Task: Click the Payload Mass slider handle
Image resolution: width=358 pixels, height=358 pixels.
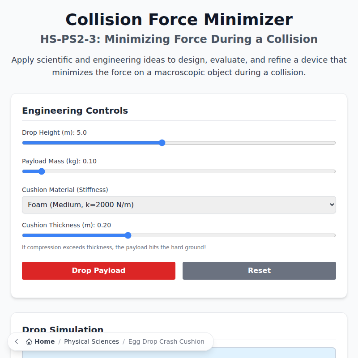Action: pos(41,171)
